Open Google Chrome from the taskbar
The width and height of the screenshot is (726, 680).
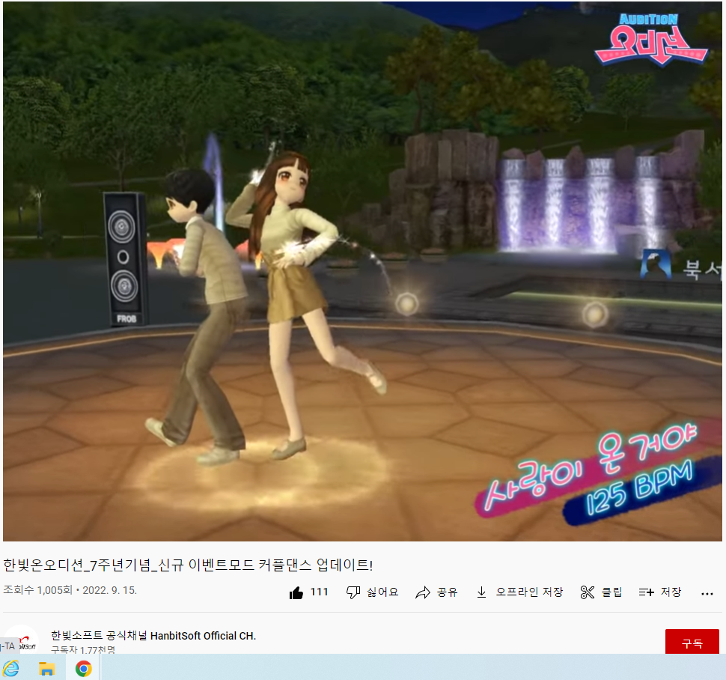83,669
